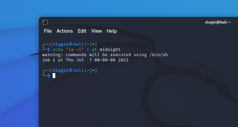This screenshot has width=238, height=127.
Task: Click the first slogin㉿kali prompt text
Action: click(68, 44)
